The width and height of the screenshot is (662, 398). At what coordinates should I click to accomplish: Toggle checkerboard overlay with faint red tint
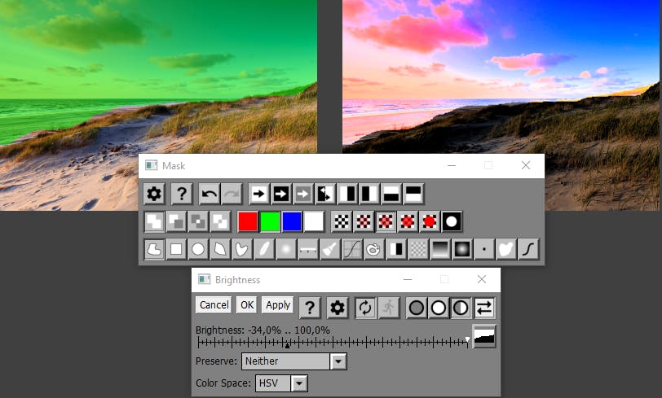click(x=364, y=221)
